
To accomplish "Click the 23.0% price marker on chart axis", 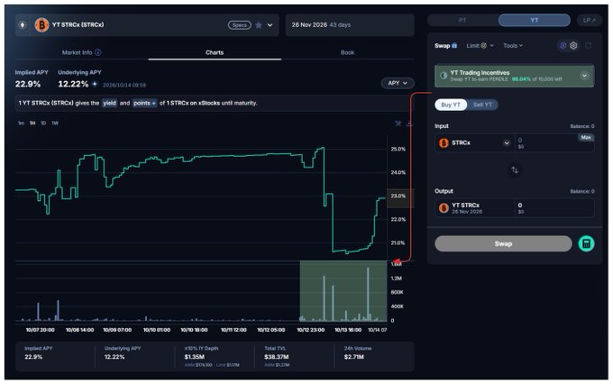I will [x=398, y=196].
